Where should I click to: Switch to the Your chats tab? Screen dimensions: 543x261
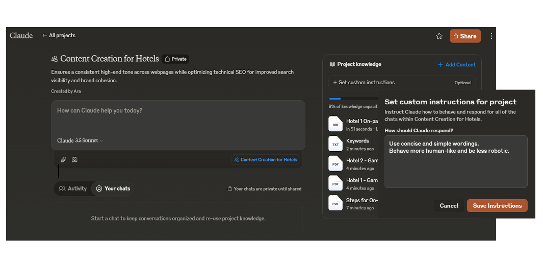[113, 188]
